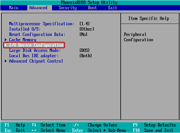Open the Main menu tab

13,8
